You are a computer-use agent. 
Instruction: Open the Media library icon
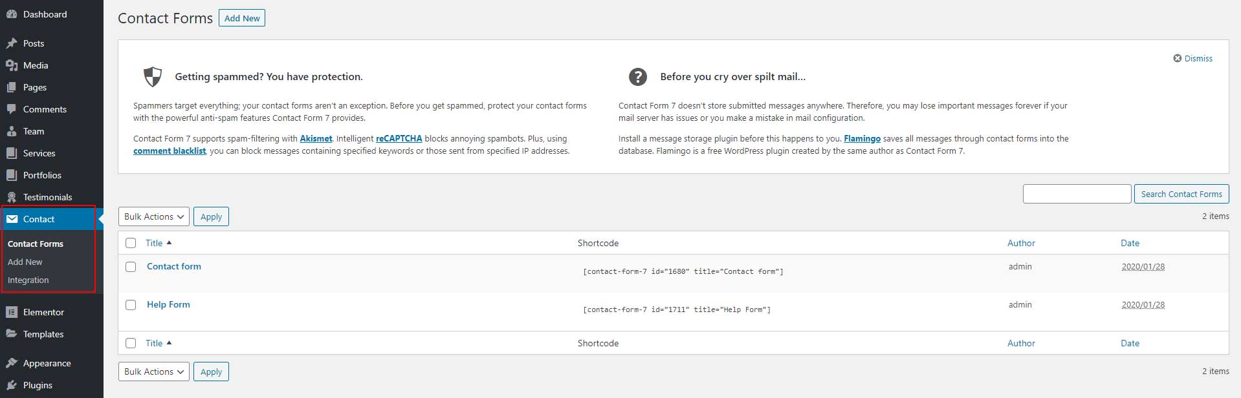click(12, 65)
